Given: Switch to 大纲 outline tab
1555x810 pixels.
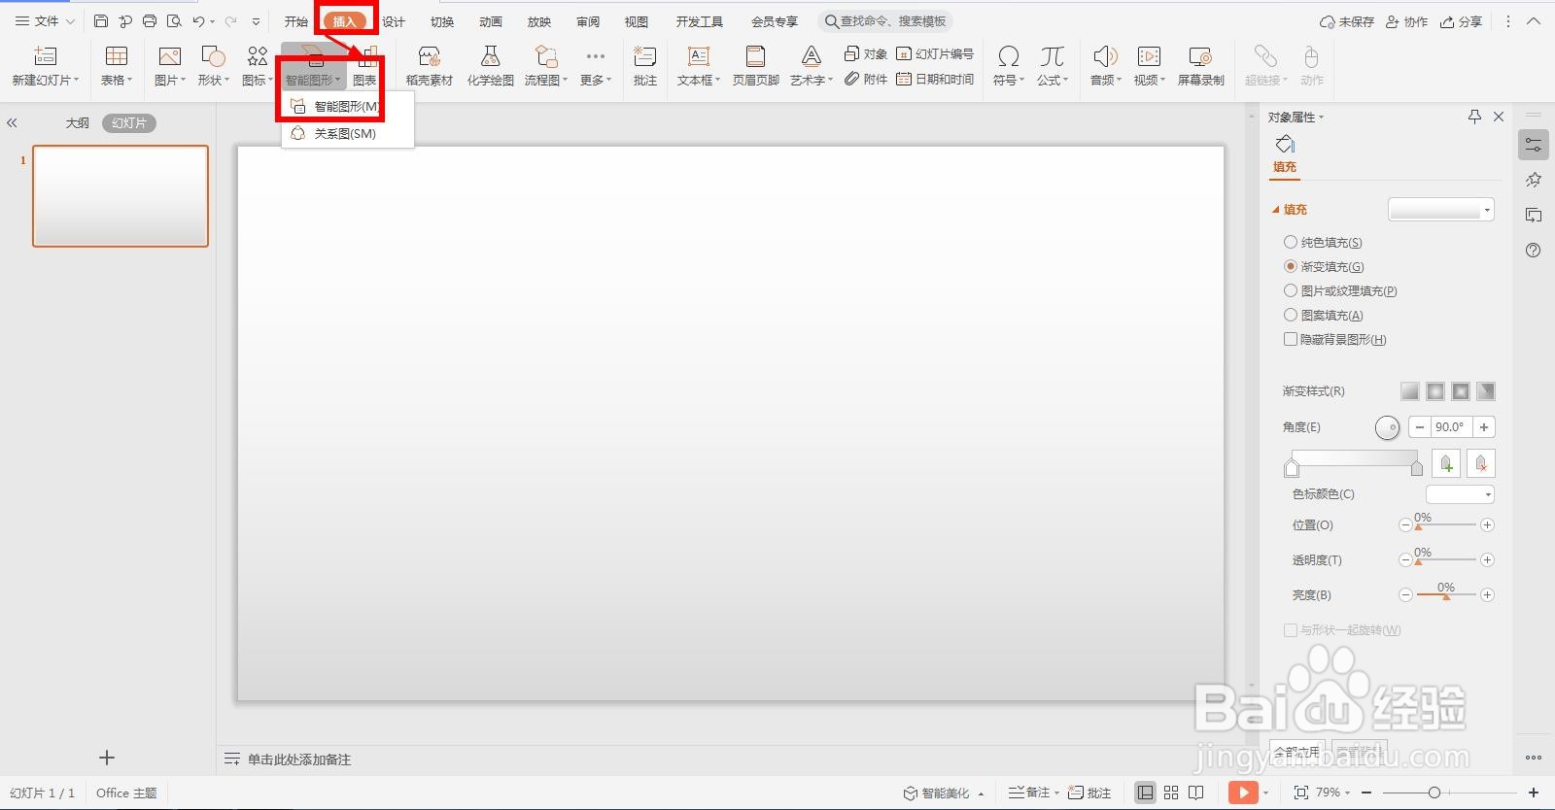Looking at the screenshot, I should point(78,123).
